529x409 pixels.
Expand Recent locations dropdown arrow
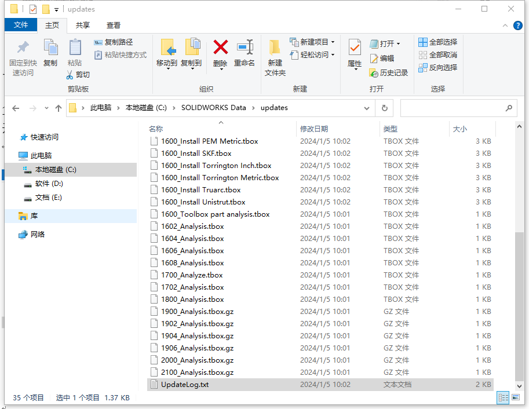tap(46, 108)
